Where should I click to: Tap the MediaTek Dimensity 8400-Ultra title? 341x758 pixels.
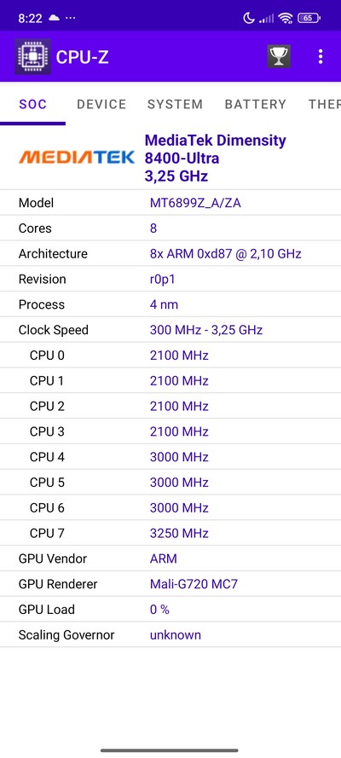click(216, 149)
